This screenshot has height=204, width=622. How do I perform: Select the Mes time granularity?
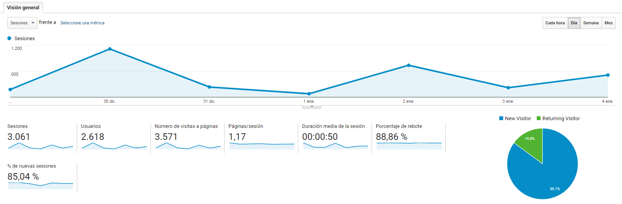point(608,23)
